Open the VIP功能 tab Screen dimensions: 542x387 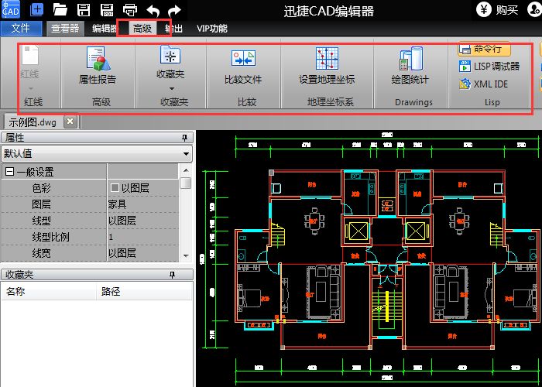tap(212, 29)
